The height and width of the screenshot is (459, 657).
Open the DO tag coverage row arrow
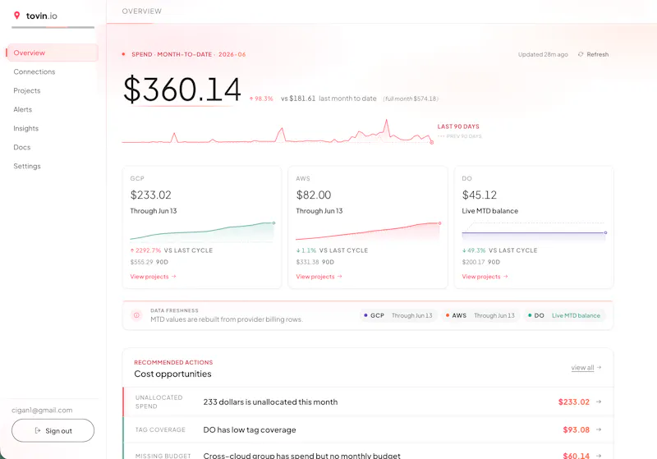click(x=599, y=429)
